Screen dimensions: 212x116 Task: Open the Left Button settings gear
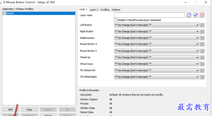pos(202,25)
